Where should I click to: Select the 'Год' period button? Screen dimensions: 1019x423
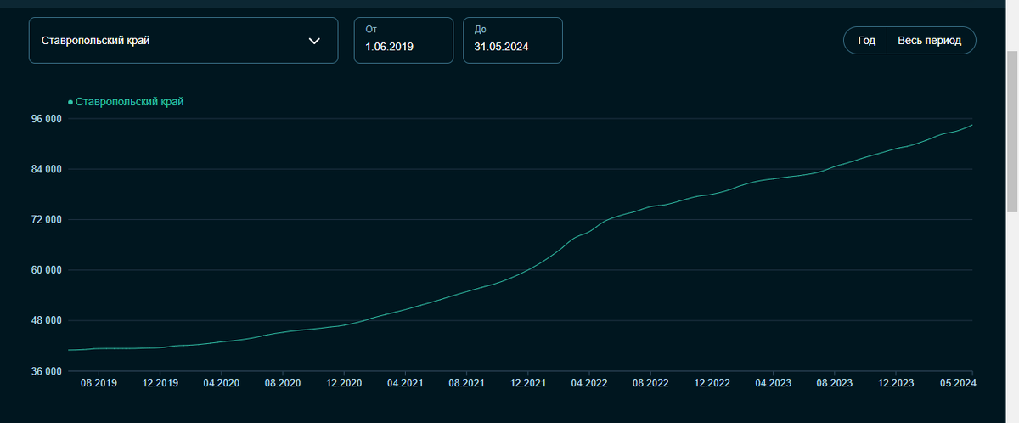(x=866, y=41)
